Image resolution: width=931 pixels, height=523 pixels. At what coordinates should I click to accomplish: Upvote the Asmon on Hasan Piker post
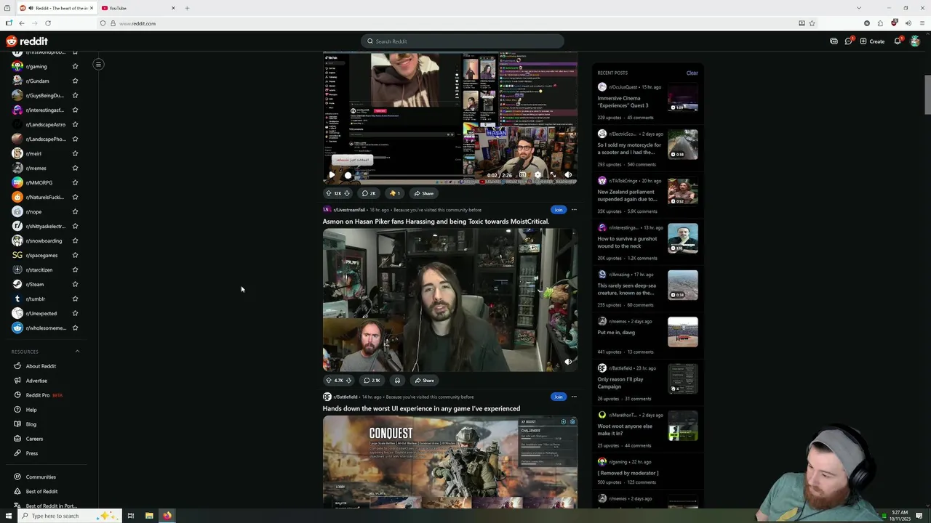(329, 380)
